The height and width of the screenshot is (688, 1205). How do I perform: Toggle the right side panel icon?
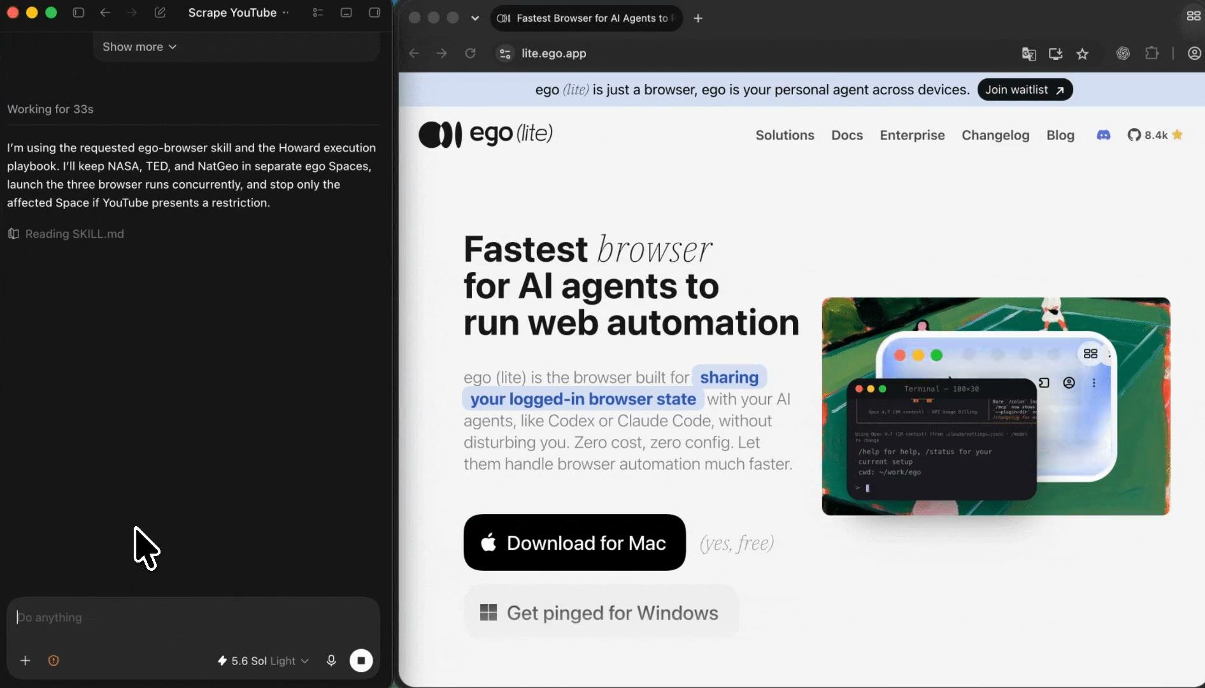(374, 13)
